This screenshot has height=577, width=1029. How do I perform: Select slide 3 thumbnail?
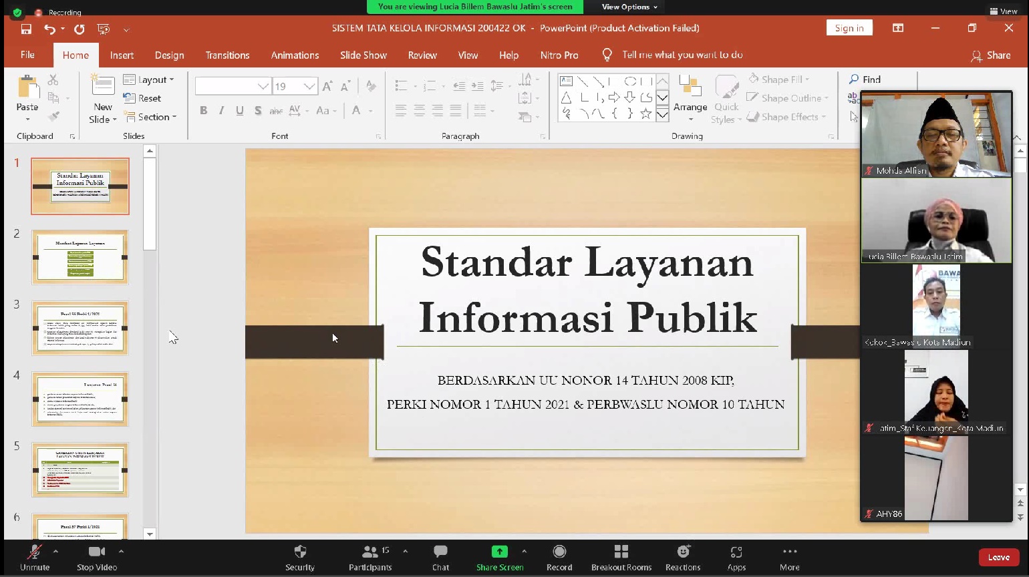coord(80,328)
